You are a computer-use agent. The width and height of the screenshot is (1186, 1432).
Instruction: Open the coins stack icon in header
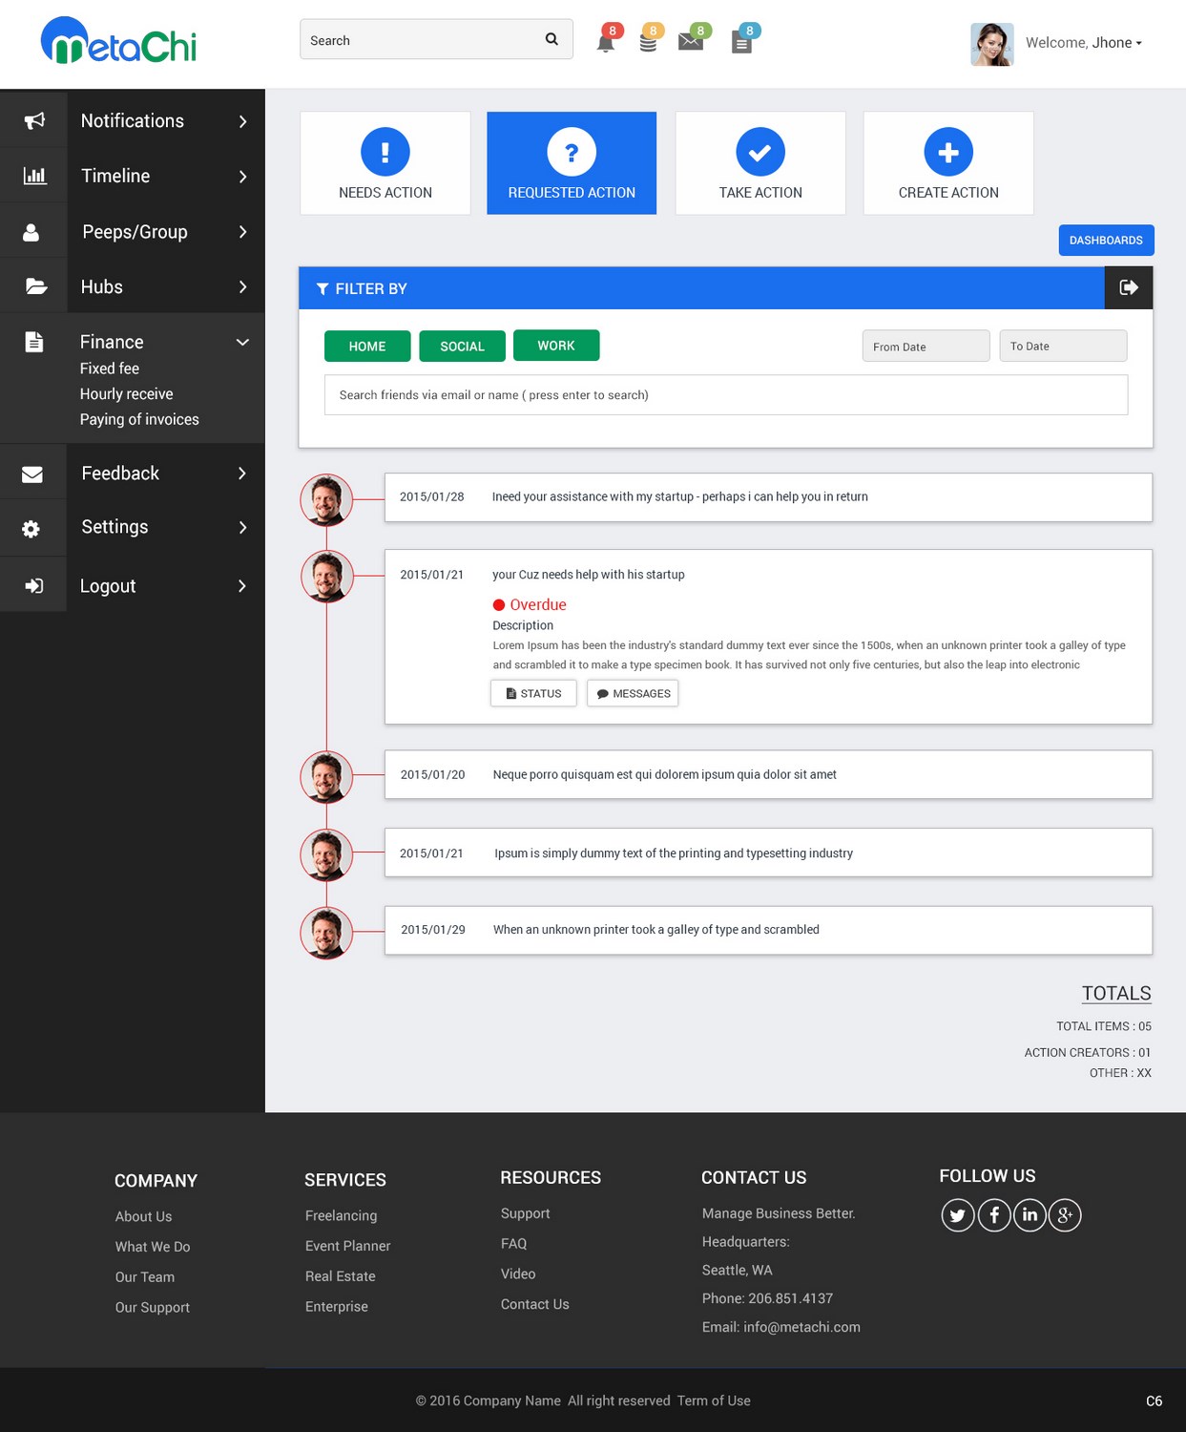[648, 43]
